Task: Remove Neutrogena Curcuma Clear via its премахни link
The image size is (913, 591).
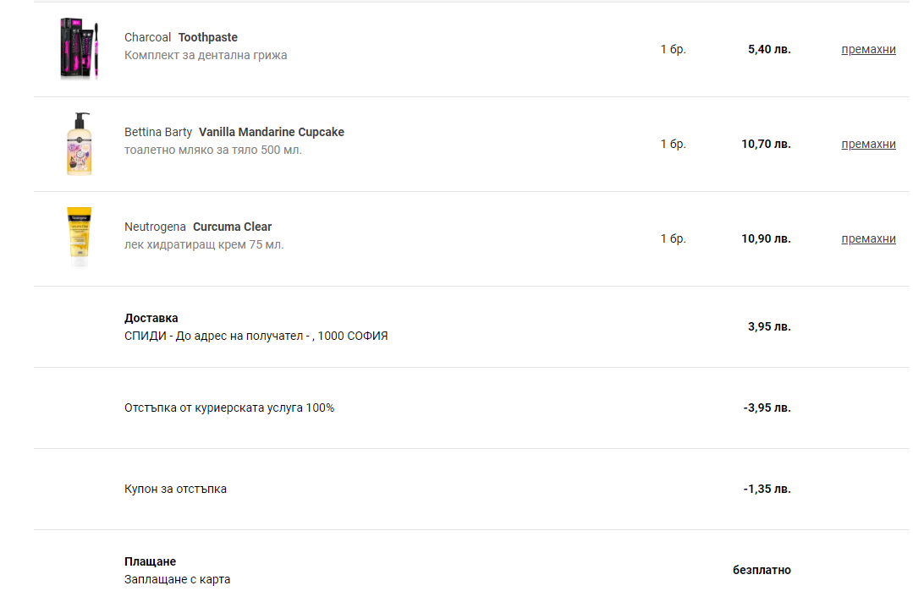Action: (x=868, y=239)
